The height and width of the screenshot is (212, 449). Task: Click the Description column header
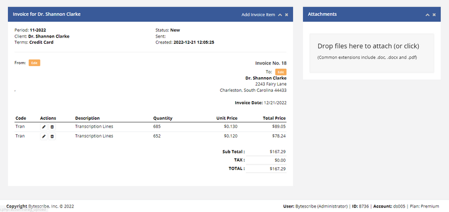click(88, 118)
